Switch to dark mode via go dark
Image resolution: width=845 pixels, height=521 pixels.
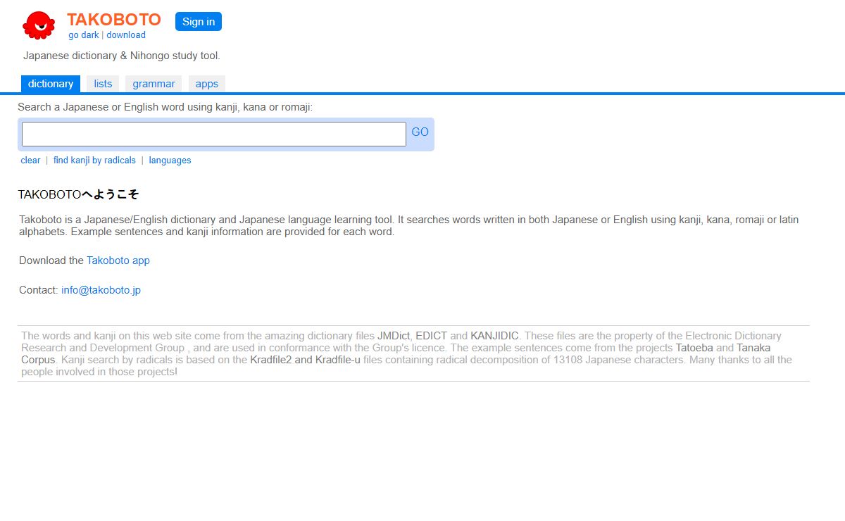(84, 35)
